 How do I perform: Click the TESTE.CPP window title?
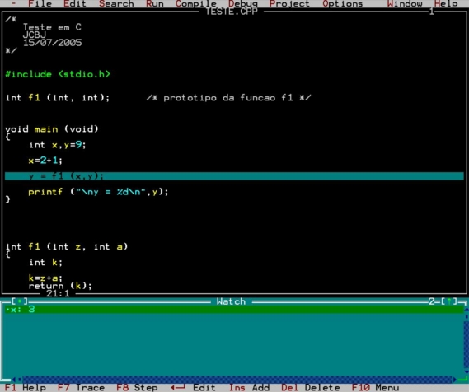pyautogui.click(x=232, y=12)
